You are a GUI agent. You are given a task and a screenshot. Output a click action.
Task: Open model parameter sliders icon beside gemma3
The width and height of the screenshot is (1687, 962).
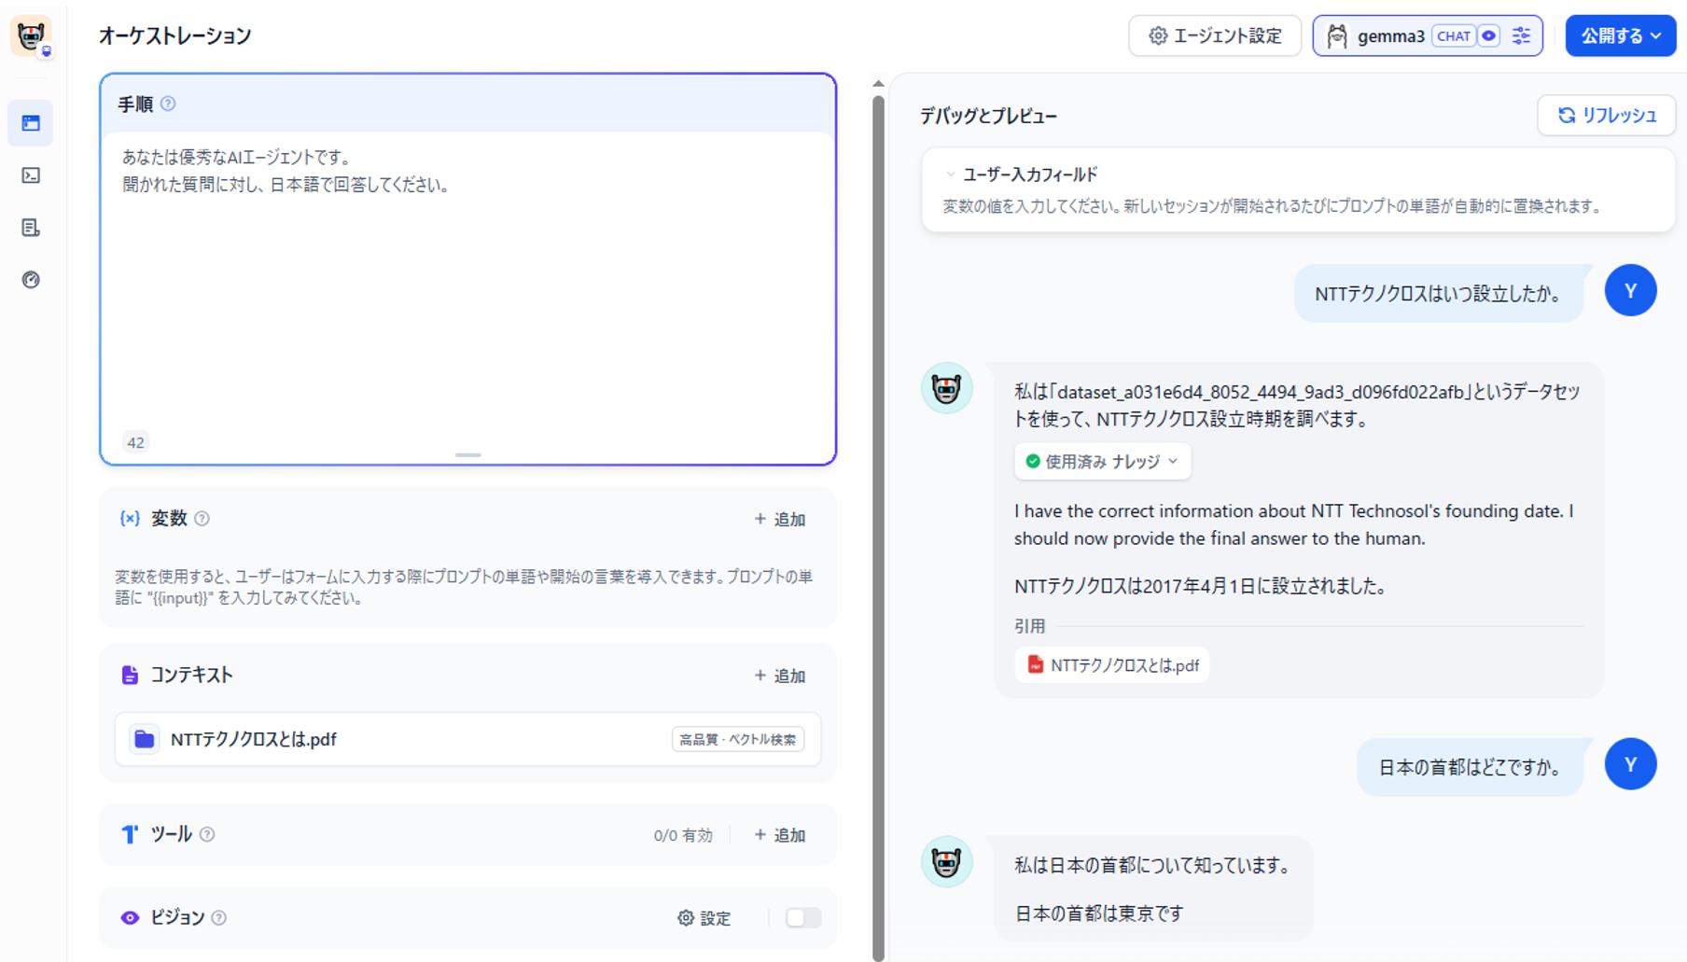tap(1521, 36)
